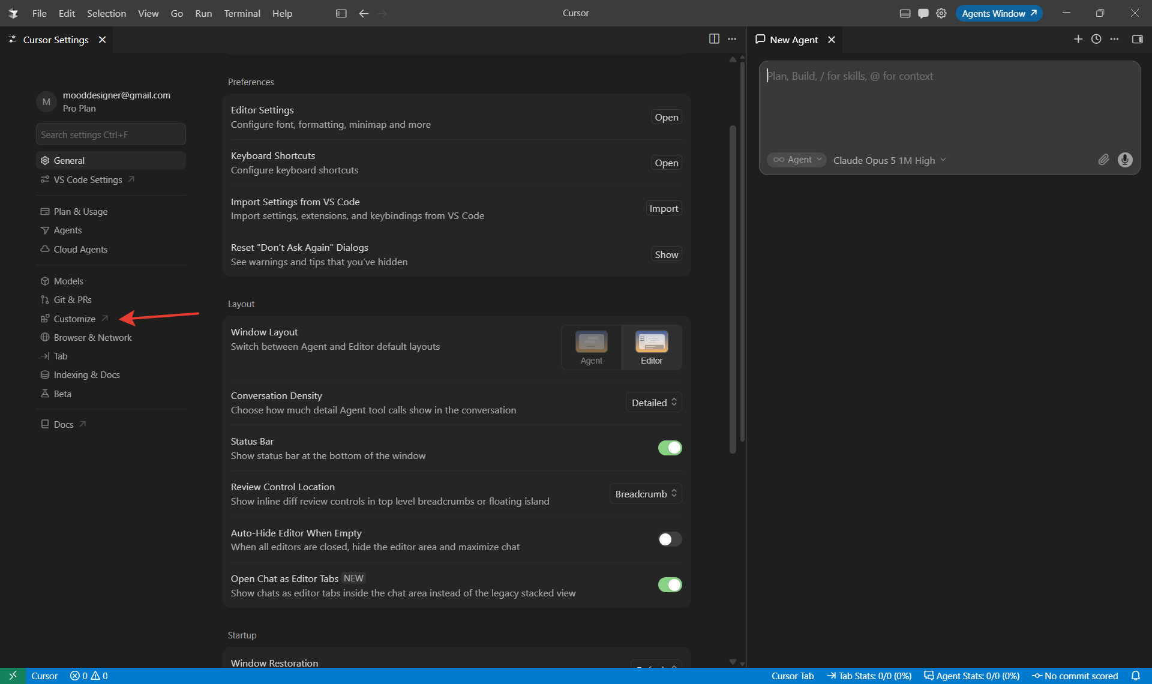Select Agent window layout thumbnail
1152x684 pixels.
[x=591, y=347]
